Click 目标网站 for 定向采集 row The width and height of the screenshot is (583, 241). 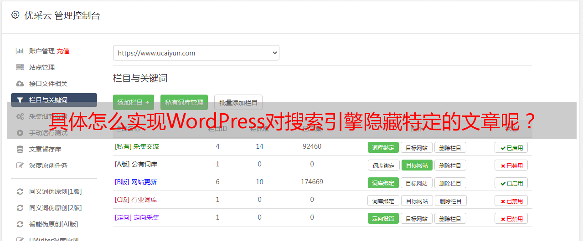tap(417, 218)
